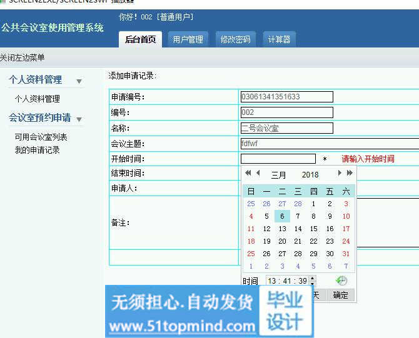Select day 11 in the calendar
This screenshot has height=338, width=419.
251,229
